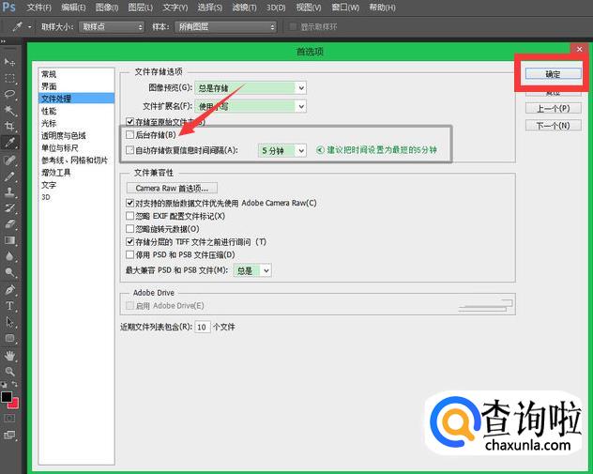The height and width of the screenshot is (474, 593).
Task: Uncheck 对支持的原始数据文件优先使用 Adobe Camera Raw
Action: [130, 203]
